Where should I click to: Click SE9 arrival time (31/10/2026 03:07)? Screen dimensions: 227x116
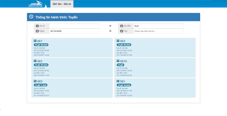click(41, 96)
